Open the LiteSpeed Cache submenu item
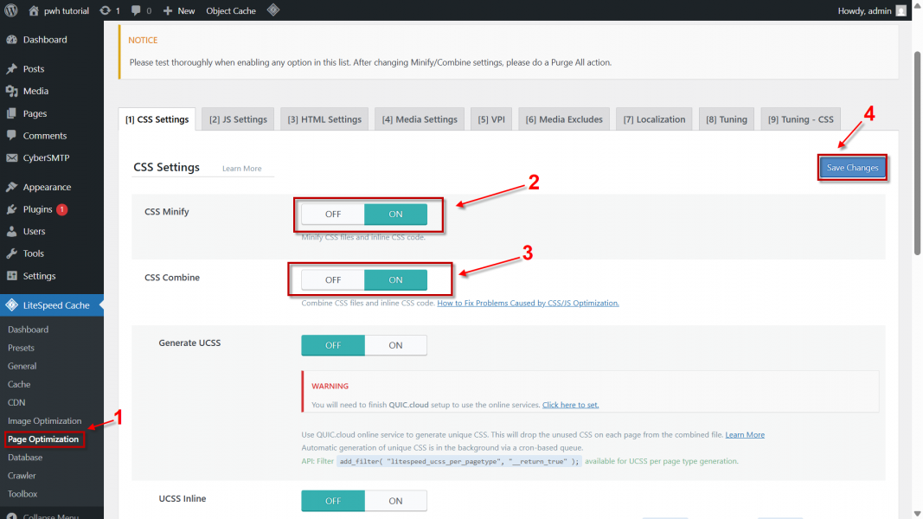This screenshot has width=923, height=519. click(19, 384)
